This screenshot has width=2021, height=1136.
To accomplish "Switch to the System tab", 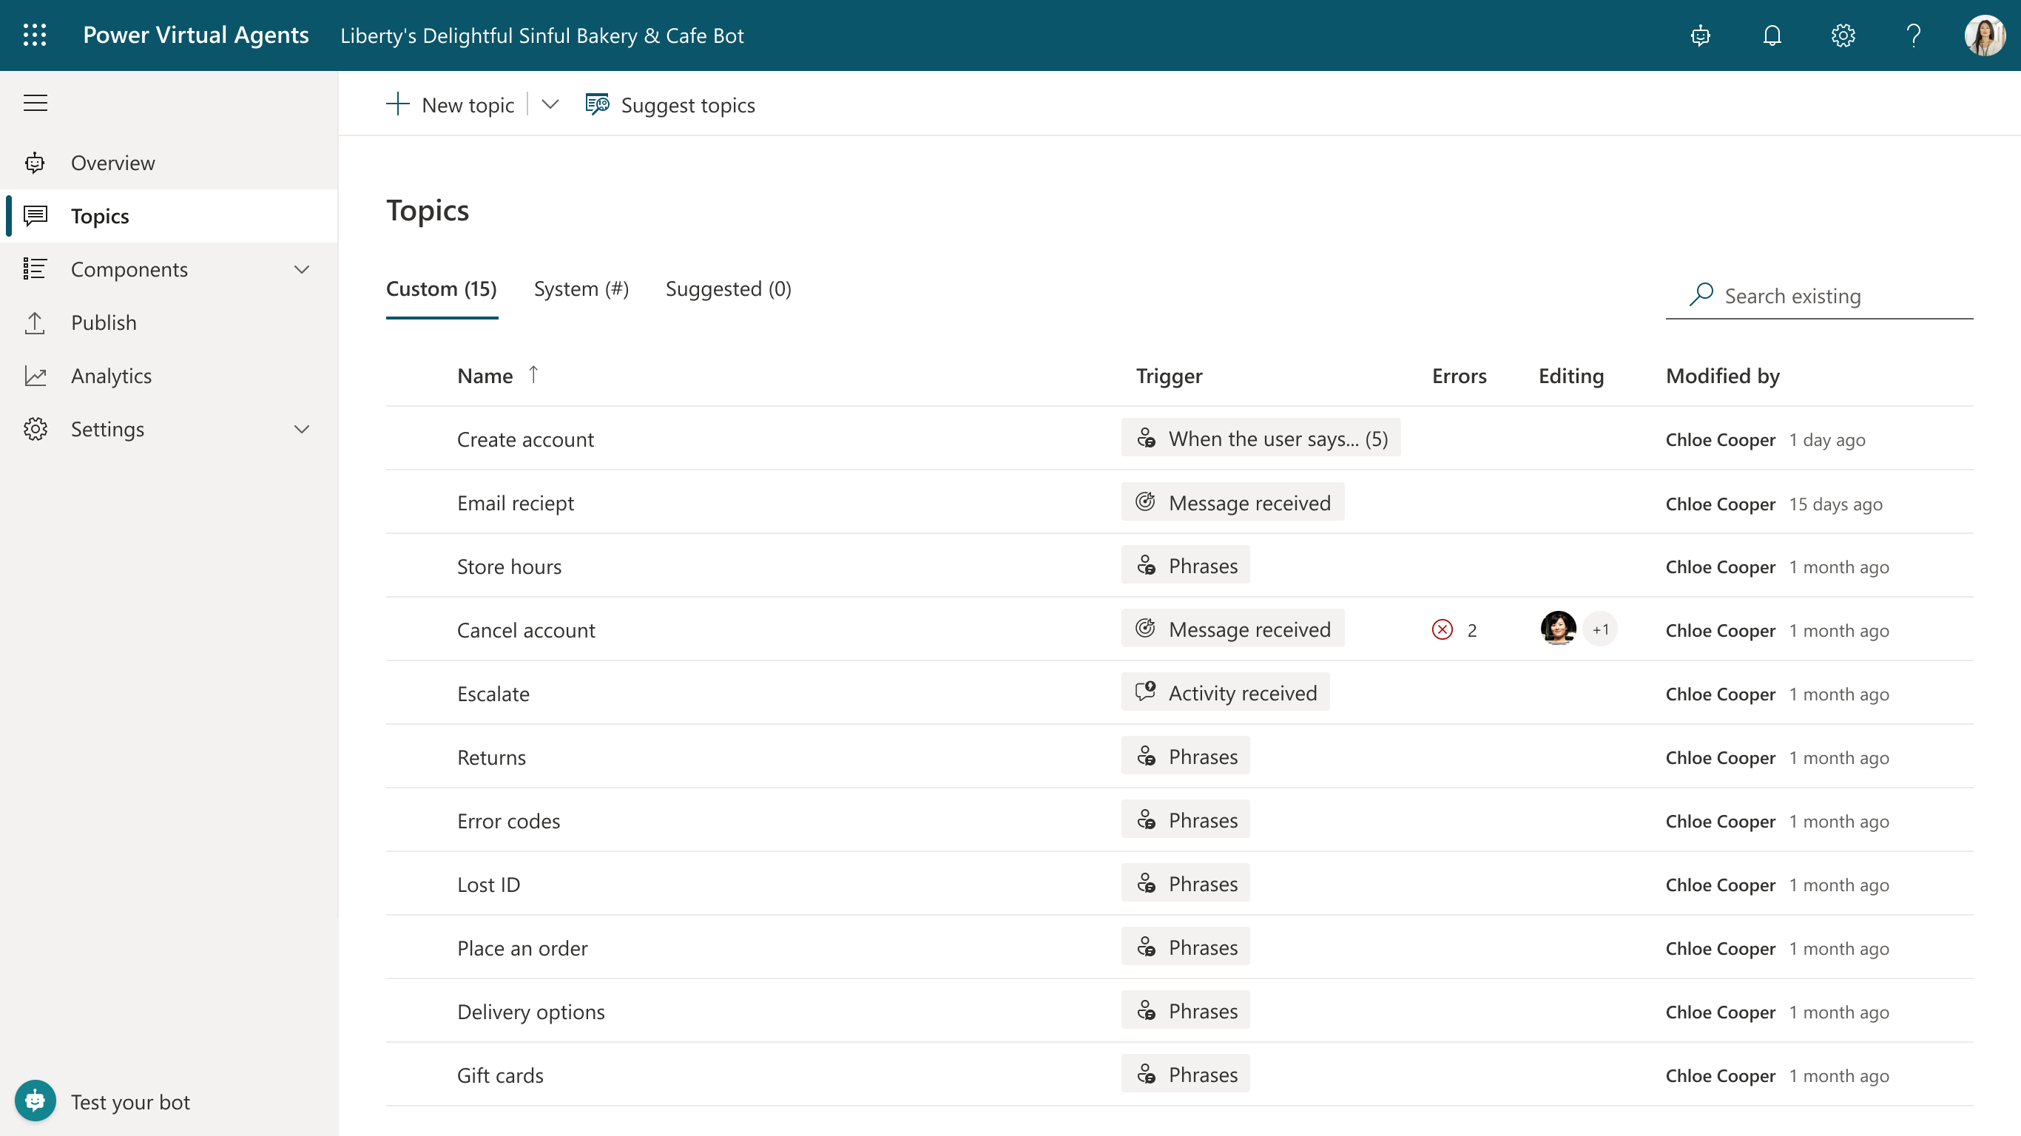I will point(581,289).
